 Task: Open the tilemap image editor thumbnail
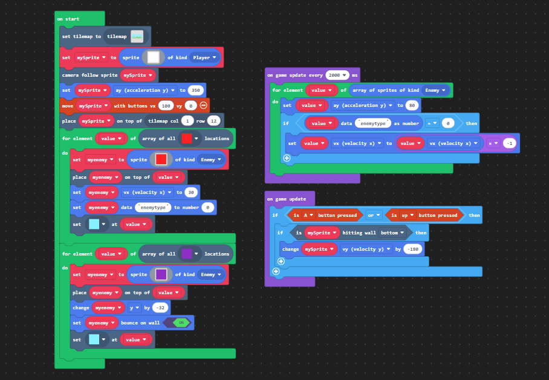137,36
